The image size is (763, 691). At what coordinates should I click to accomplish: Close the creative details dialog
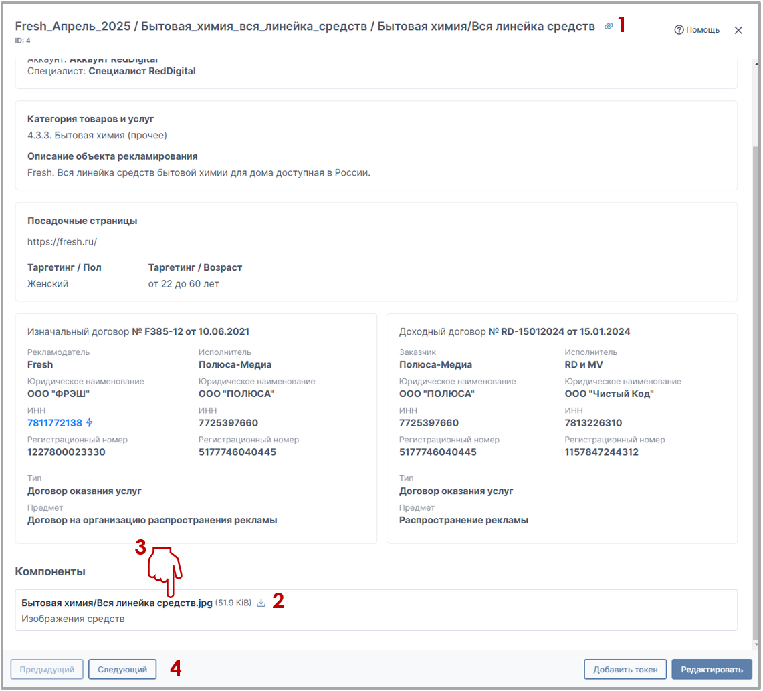738,30
